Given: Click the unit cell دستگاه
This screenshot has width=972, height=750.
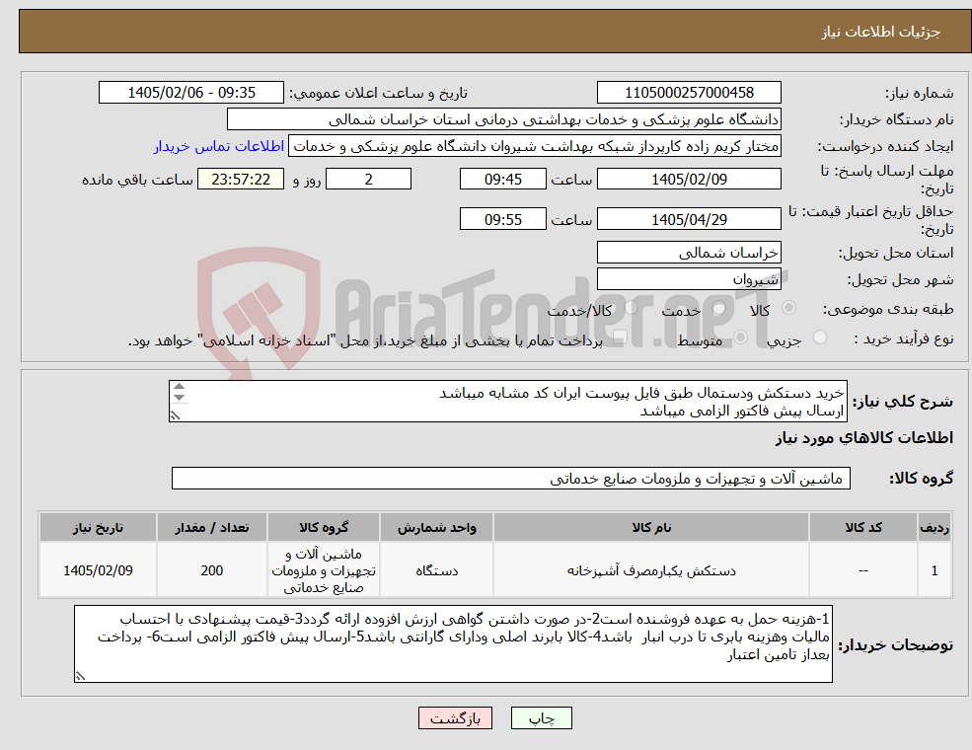Looking at the screenshot, I should 436,570.
